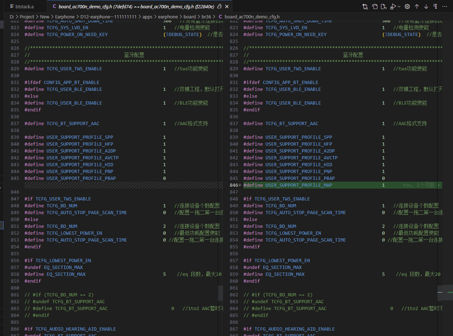Viewport: 453px width, 336px height.
Task: Click '#ifdef CONFIG_APP_BT_ENABLE' in right pane
Action: [281, 82]
